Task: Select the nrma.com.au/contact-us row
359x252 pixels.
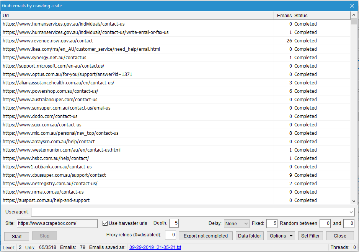Action: coord(176,192)
